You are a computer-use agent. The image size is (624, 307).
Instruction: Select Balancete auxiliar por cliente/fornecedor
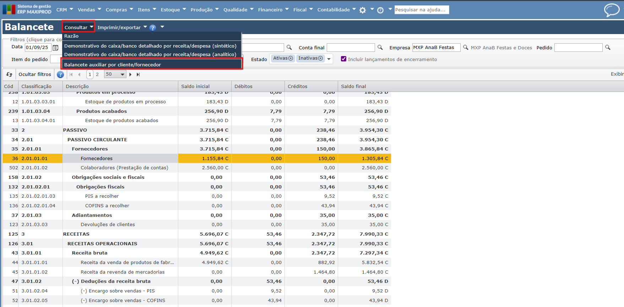[x=113, y=65]
